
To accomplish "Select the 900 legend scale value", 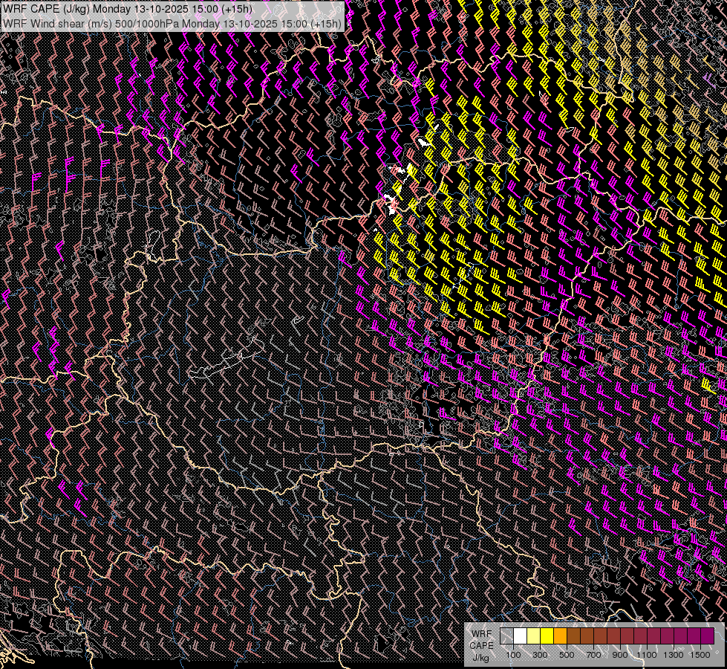I will coord(620,655).
